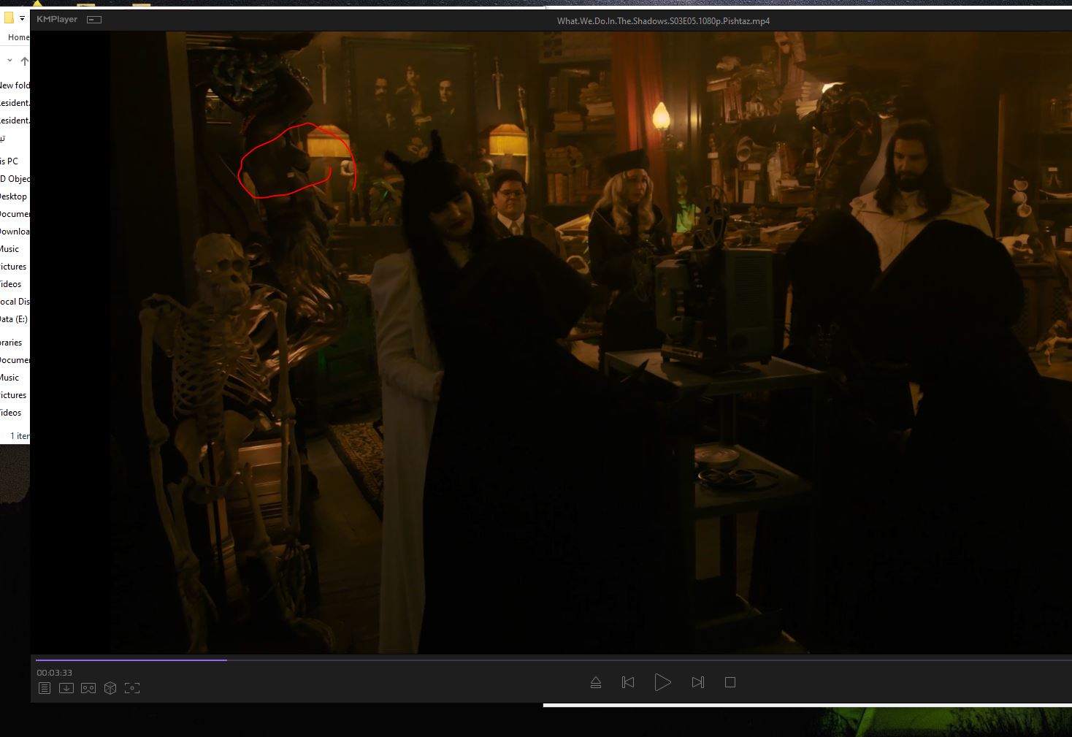Skip to the previous track
The image size is (1072, 737).
pyautogui.click(x=627, y=682)
